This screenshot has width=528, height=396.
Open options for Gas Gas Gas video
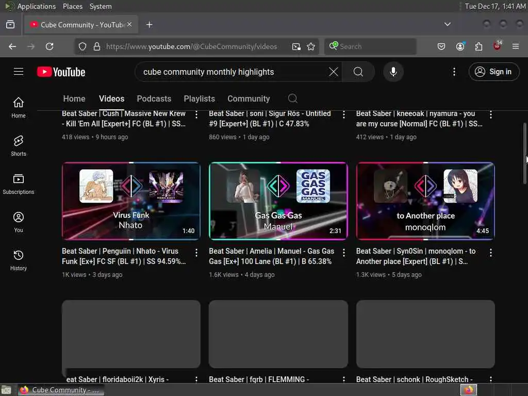click(343, 253)
